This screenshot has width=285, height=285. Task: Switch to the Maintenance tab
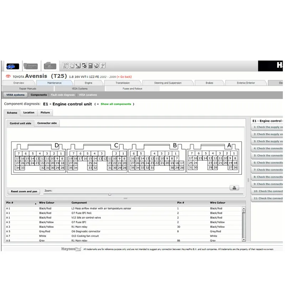55,83
